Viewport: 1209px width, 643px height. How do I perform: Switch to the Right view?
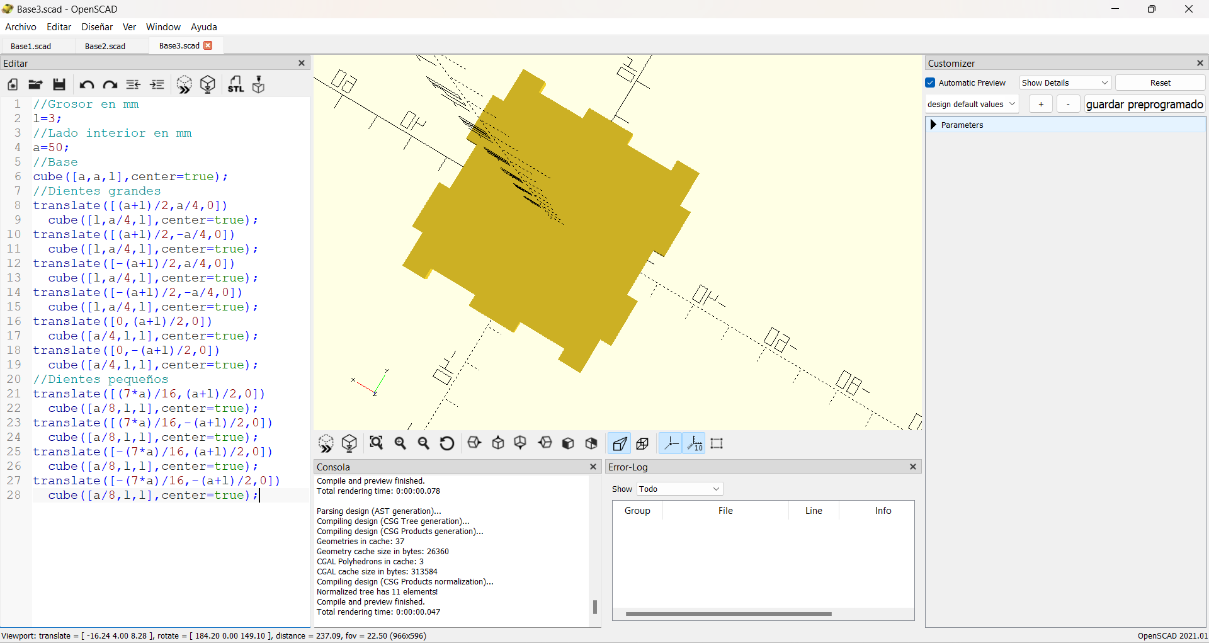coord(475,443)
